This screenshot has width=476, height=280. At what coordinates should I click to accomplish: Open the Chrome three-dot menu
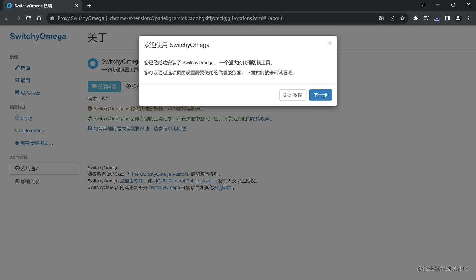coord(469,18)
